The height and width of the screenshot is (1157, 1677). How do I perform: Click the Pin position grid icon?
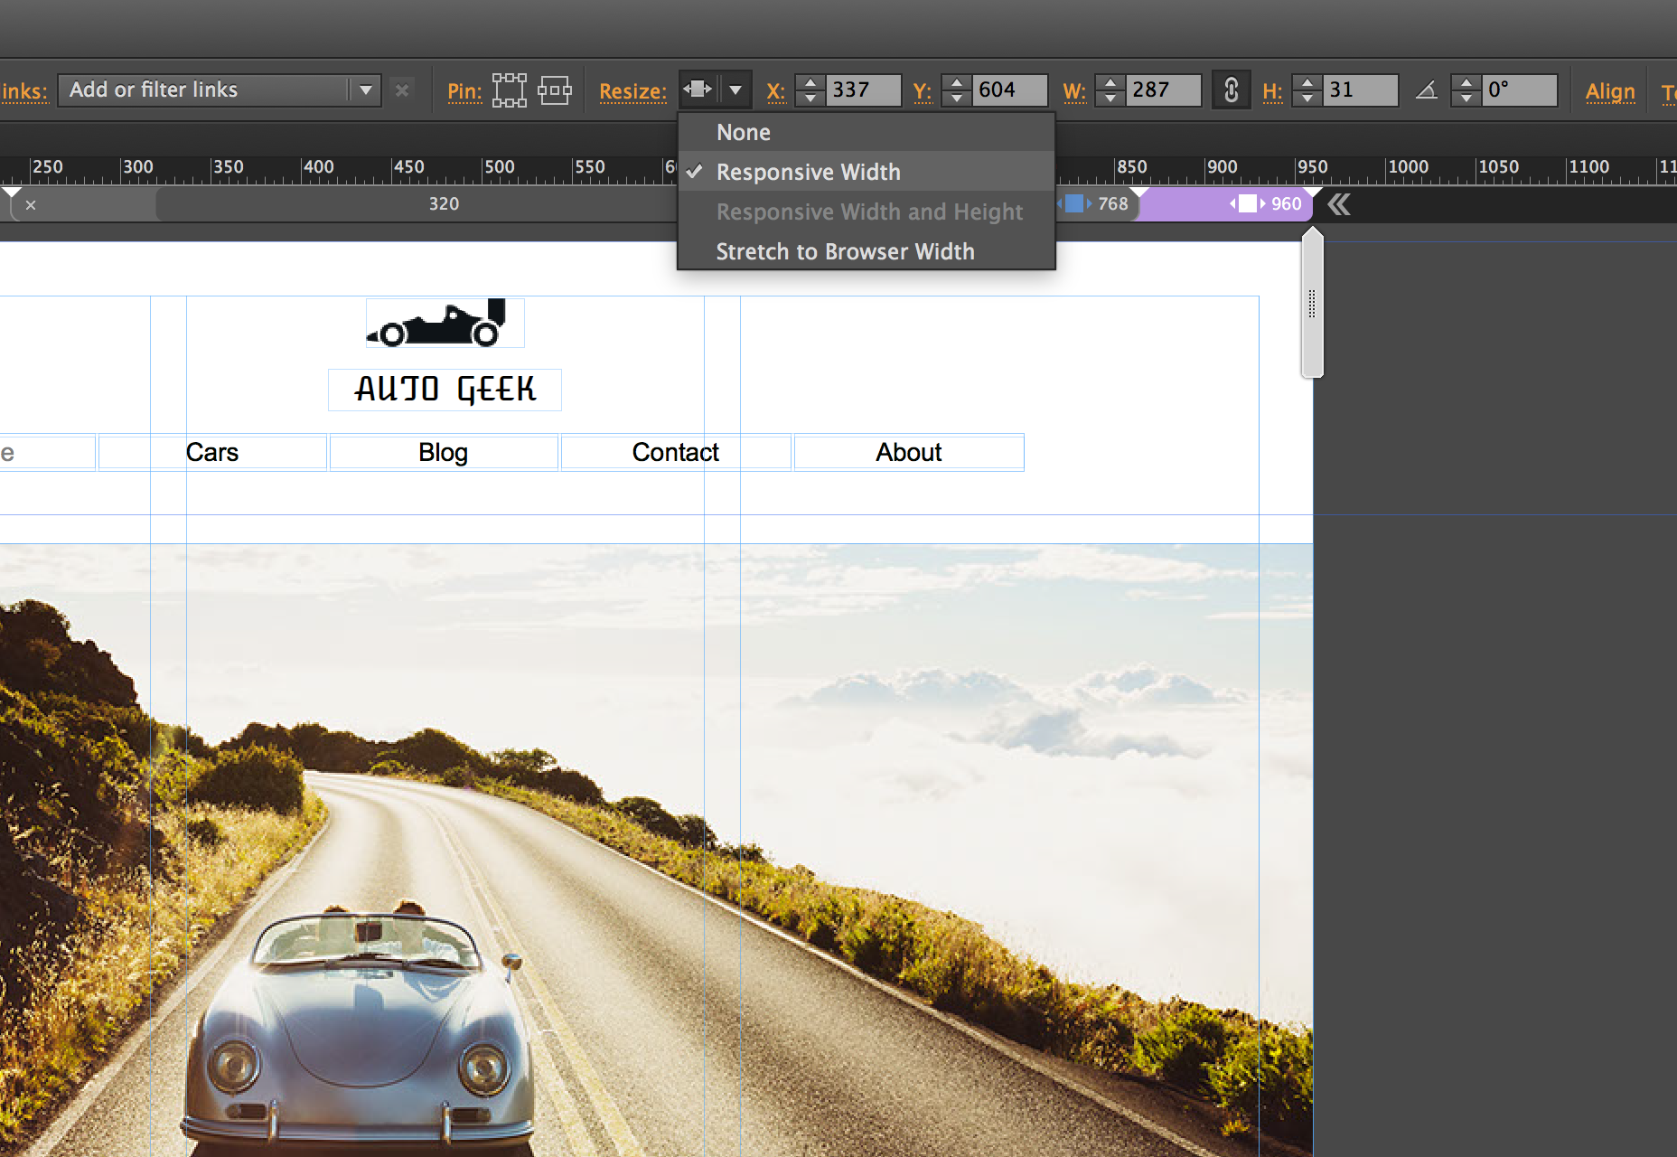tap(510, 90)
